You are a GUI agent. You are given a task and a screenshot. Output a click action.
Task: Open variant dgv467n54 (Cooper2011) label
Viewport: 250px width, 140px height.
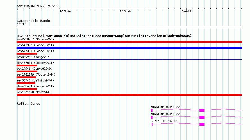coord(35,63)
